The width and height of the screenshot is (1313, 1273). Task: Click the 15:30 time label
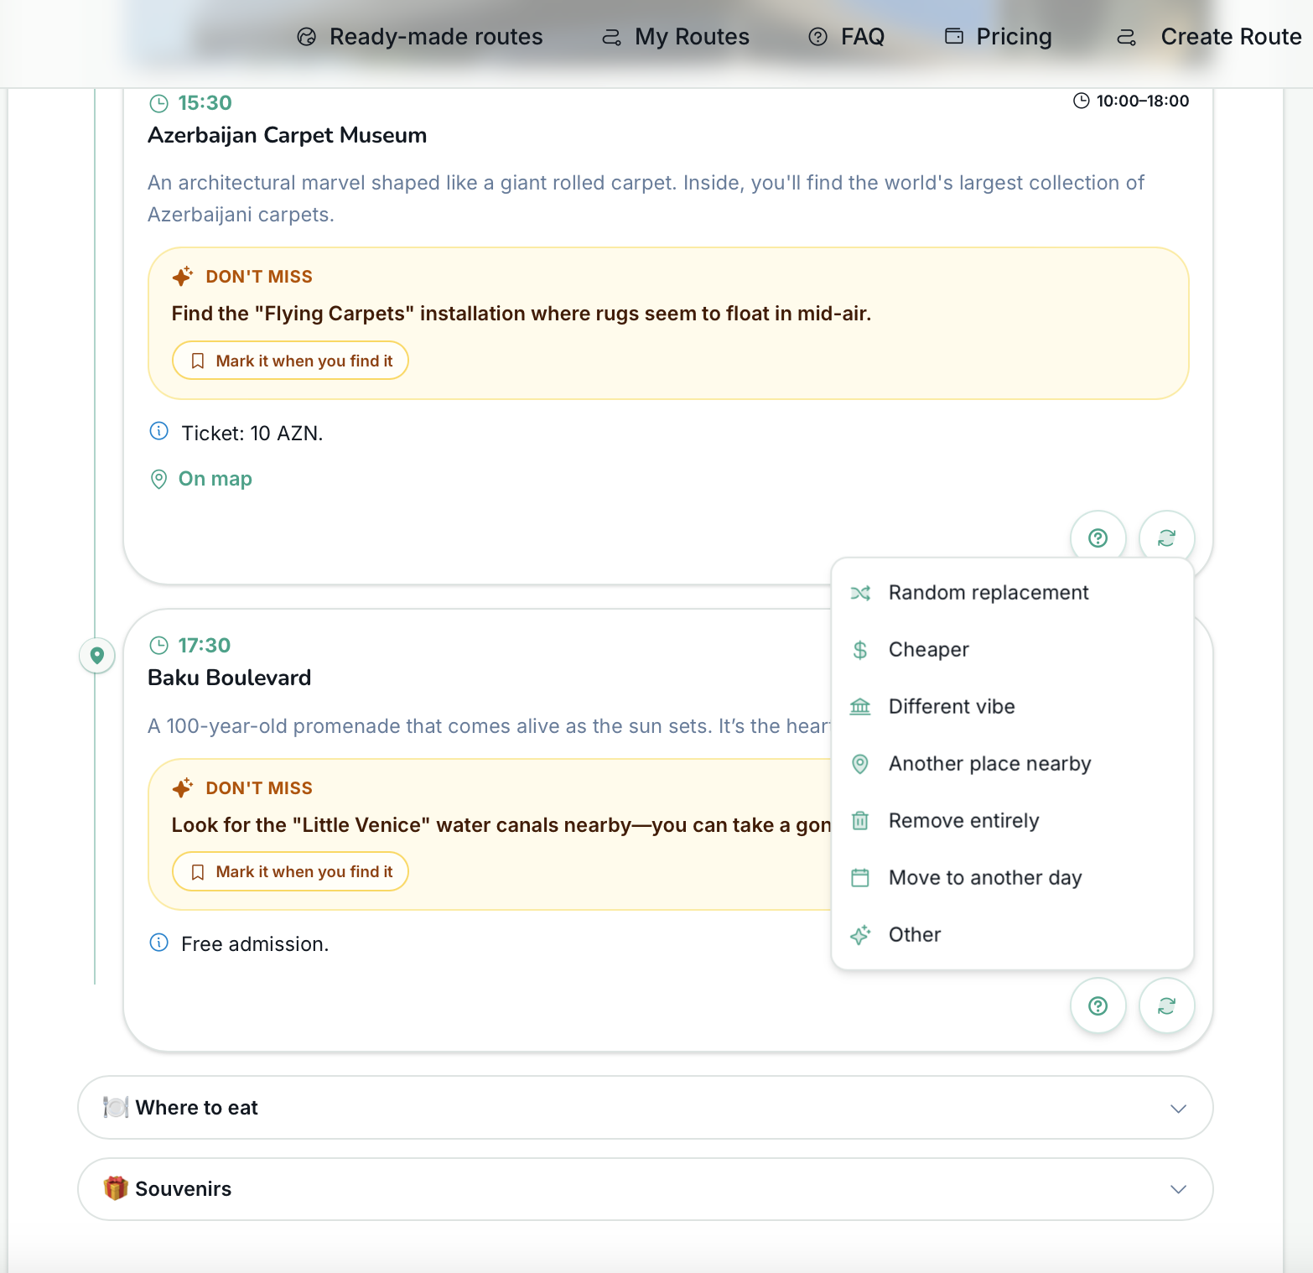coord(205,103)
